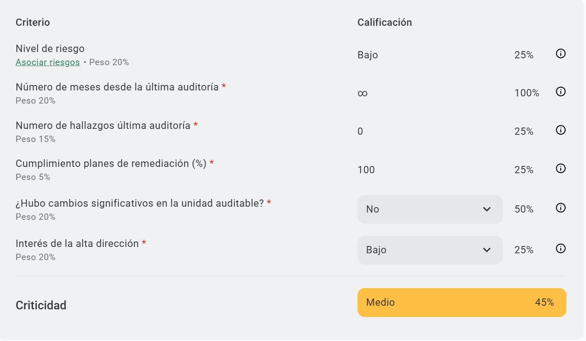Click the remediation compliance value 100
The width and height of the screenshot is (586, 341).
366,170
